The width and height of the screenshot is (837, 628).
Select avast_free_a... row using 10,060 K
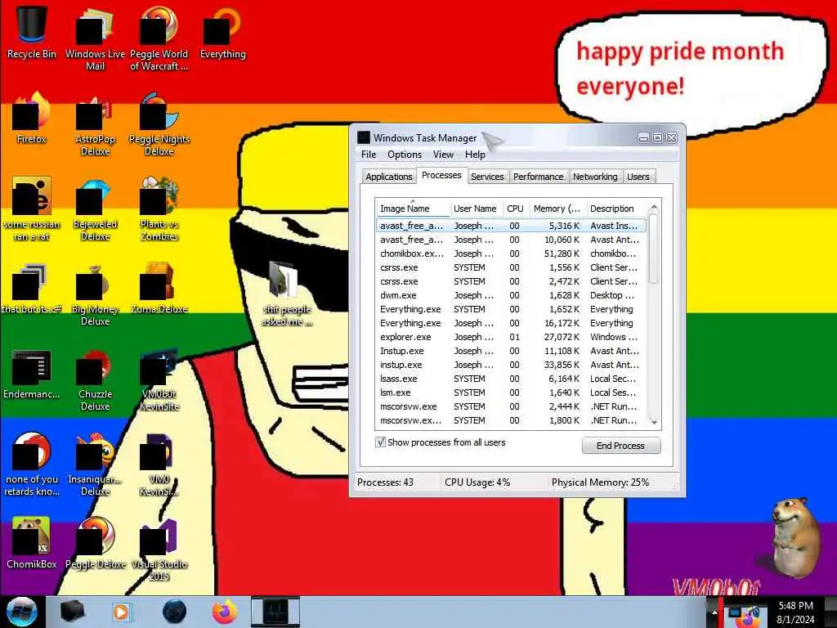click(x=511, y=240)
